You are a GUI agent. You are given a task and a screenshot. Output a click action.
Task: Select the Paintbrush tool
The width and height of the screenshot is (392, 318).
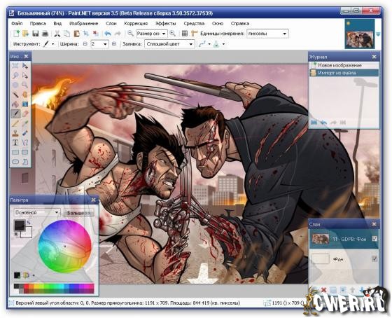[x=15, y=113]
